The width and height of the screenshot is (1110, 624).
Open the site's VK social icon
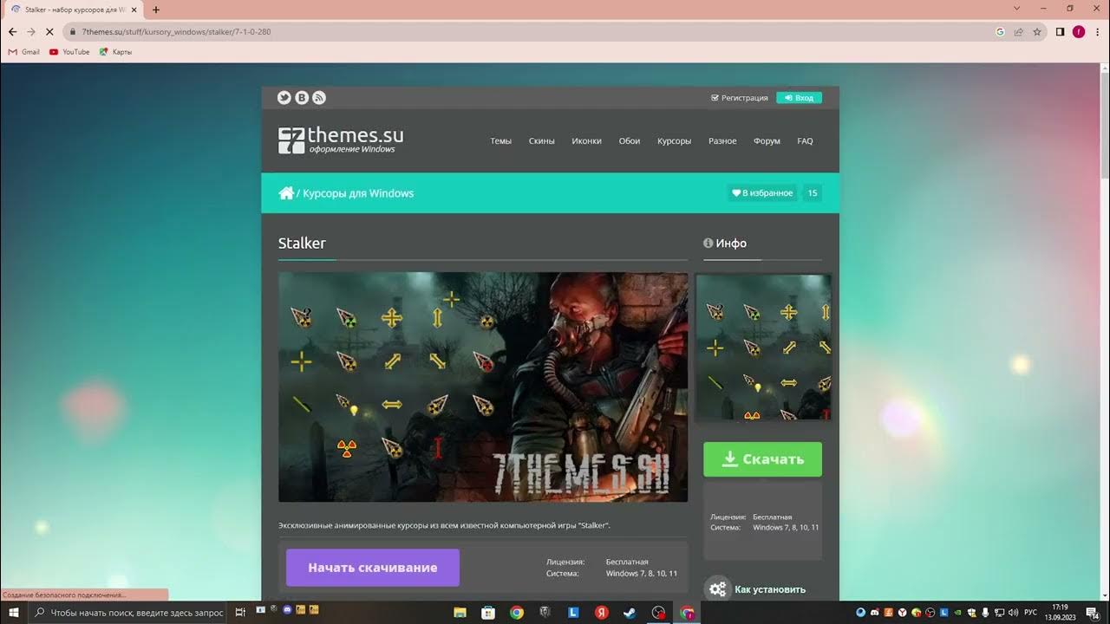click(302, 98)
